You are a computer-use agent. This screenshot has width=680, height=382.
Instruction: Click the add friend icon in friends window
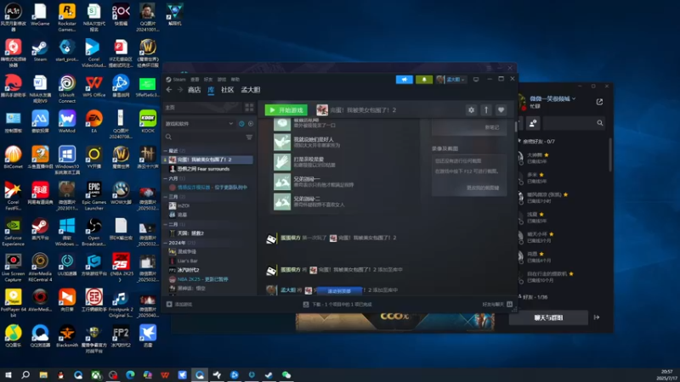click(533, 123)
